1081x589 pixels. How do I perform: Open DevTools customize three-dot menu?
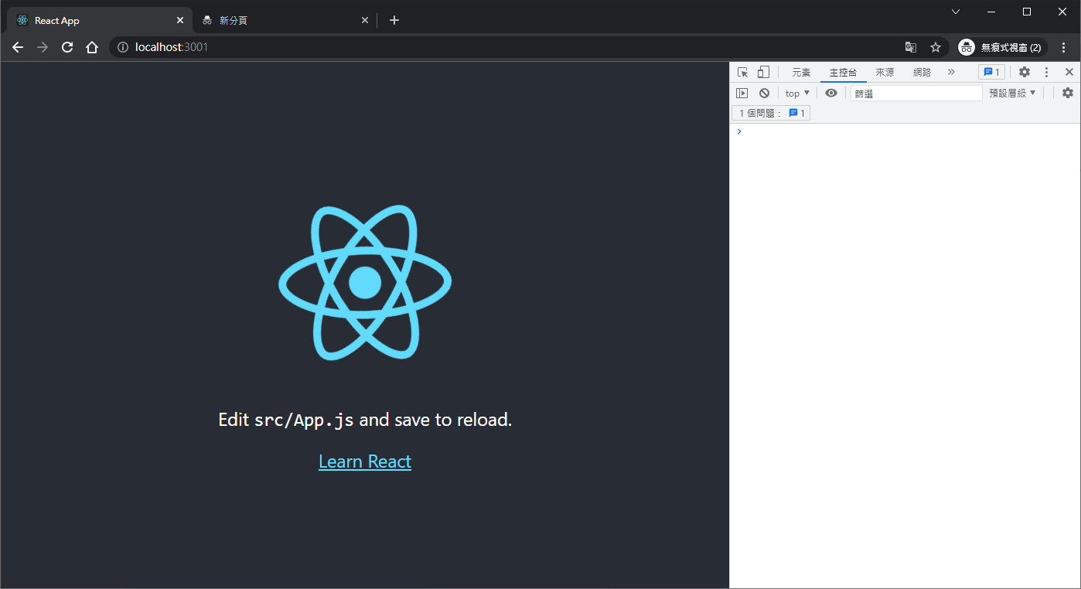[x=1046, y=72]
